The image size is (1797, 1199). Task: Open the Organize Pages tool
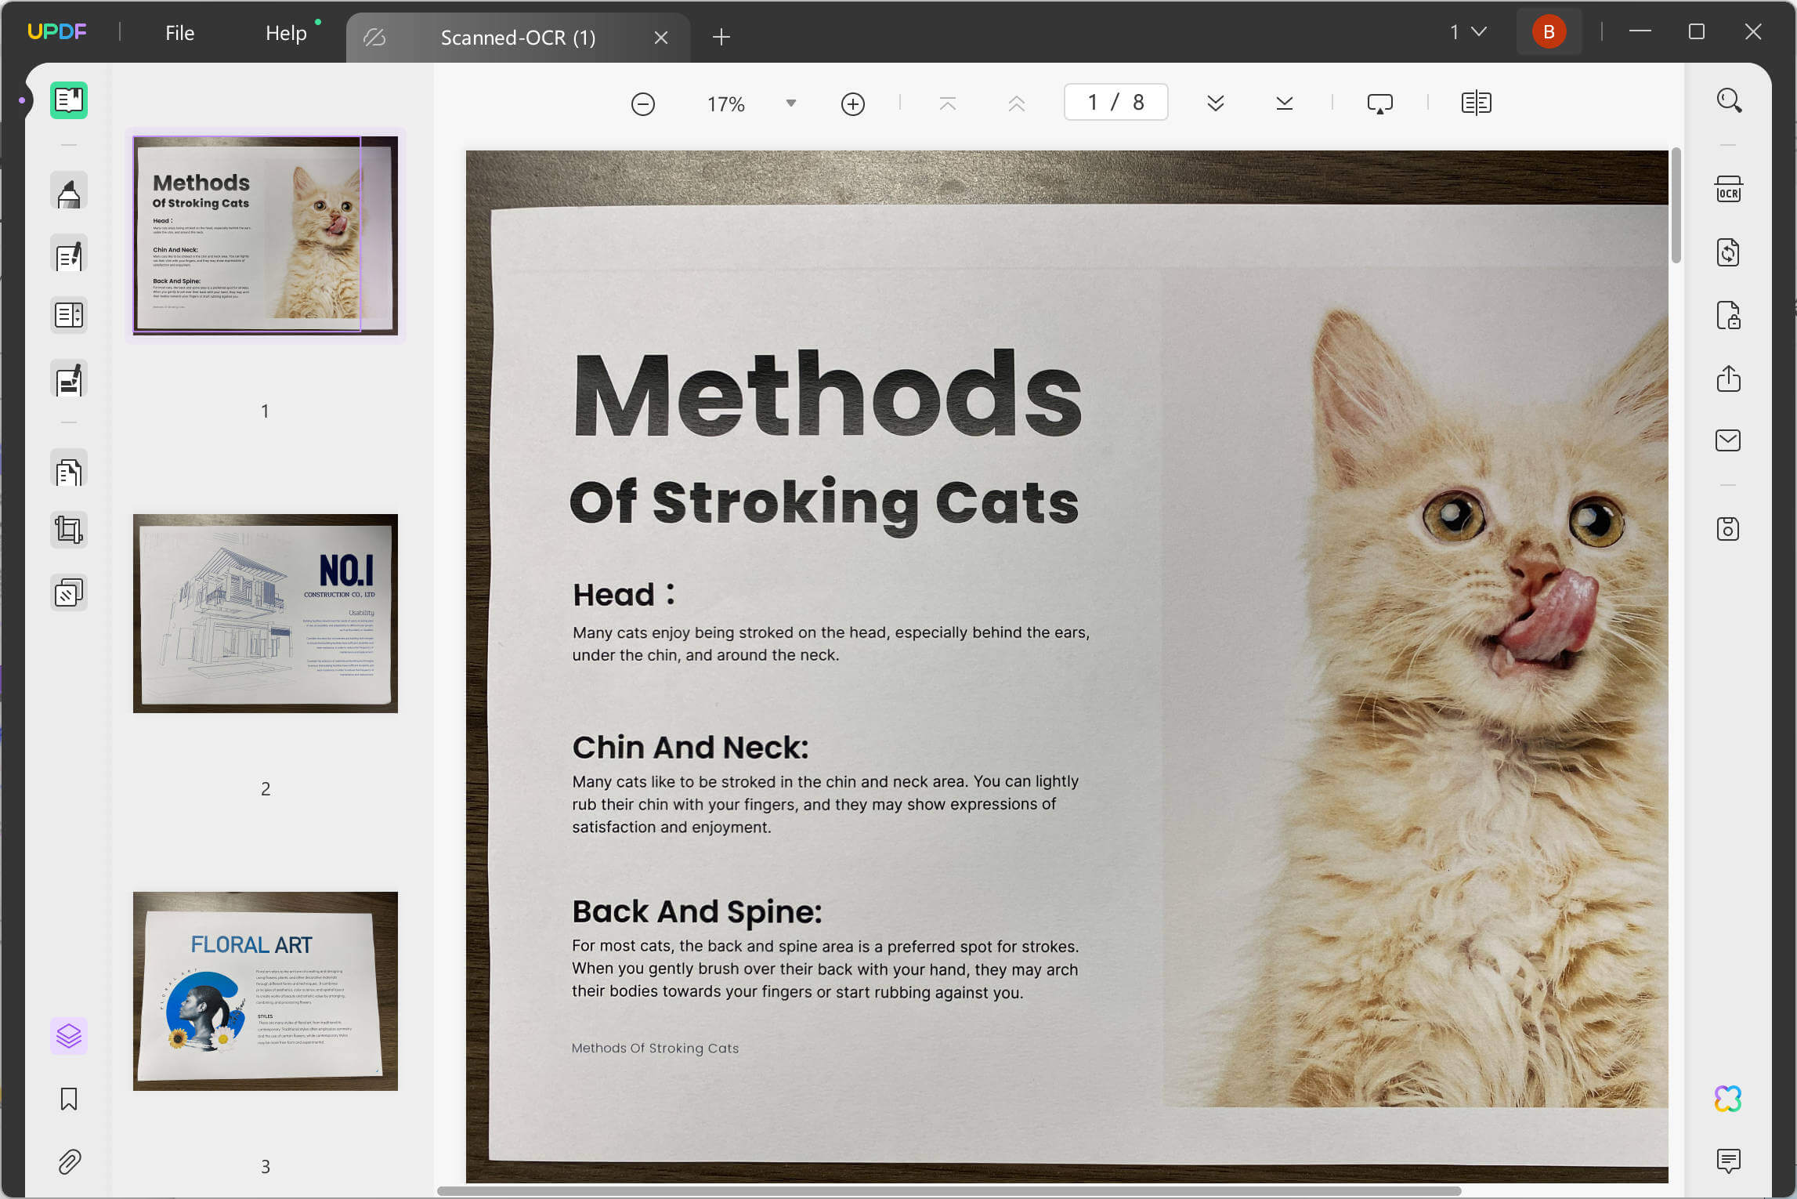tap(69, 472)
